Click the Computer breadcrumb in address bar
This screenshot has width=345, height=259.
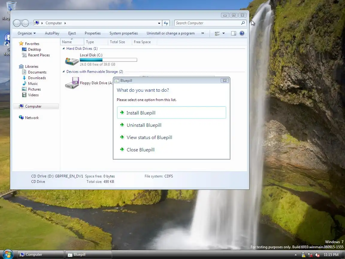coord(54,23)
